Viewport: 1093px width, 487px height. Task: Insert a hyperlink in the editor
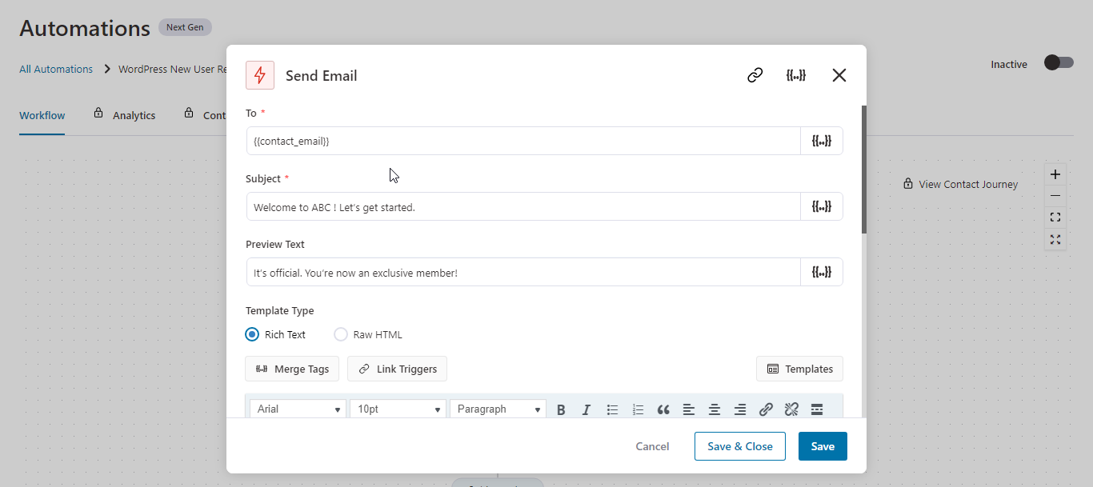click(x=766, y=409)
